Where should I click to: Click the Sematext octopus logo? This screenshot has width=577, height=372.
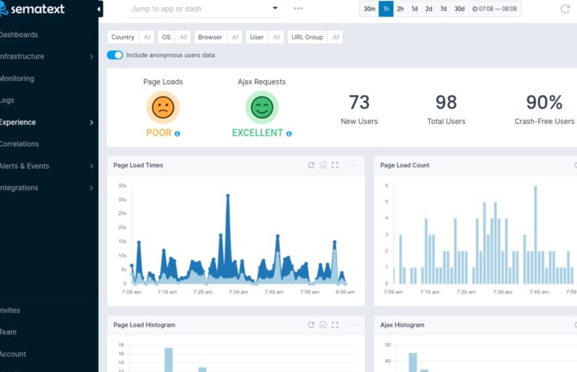click(x=4, y=9)
